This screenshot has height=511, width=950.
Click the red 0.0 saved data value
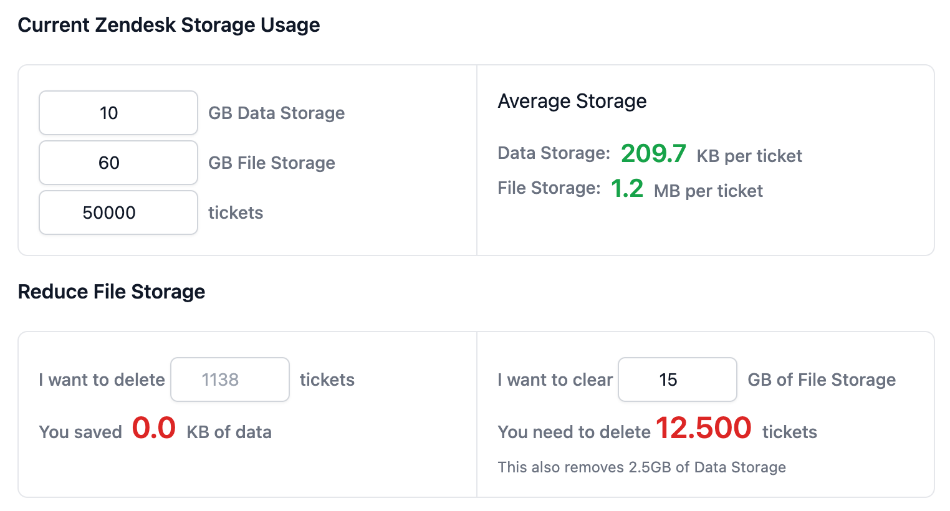pos(154,428)
